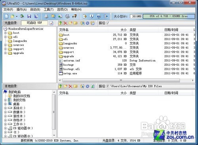Open the dropdown arrow beside Open icon
Image resolution: width=198 pixels, height=145 pixels.
pos(17,17)
